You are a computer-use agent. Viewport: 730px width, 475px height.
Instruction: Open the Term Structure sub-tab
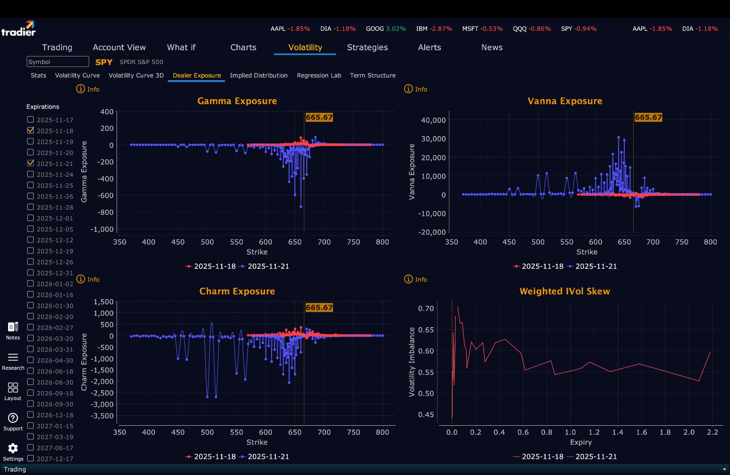click(x=373, y=75)
